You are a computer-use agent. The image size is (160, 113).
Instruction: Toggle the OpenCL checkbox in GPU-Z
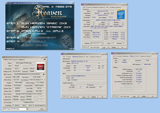(x=13, y=105)
